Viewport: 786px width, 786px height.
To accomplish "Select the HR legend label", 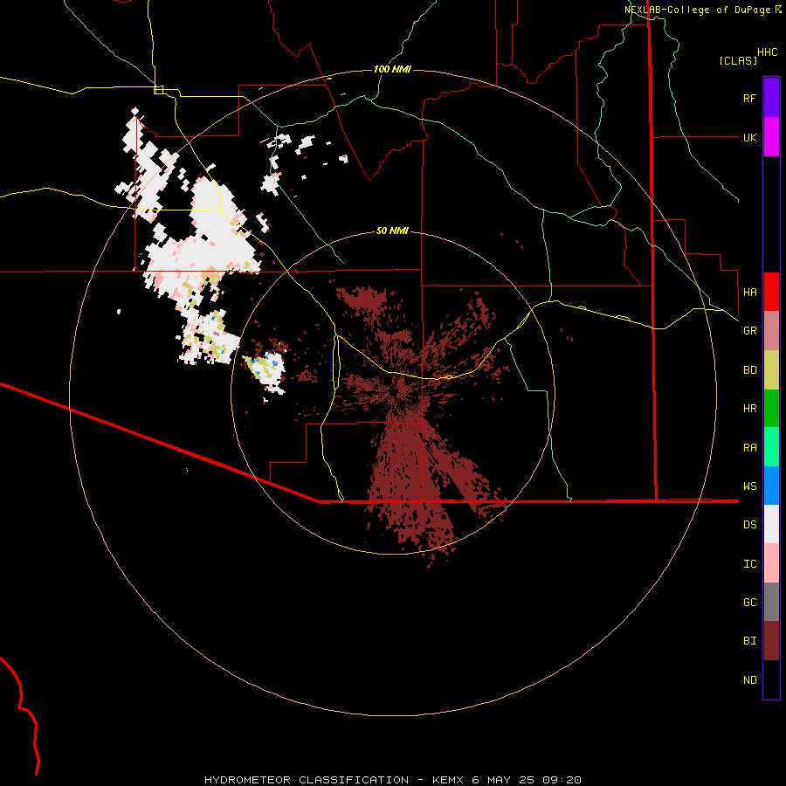I will (x=749, y=409).
